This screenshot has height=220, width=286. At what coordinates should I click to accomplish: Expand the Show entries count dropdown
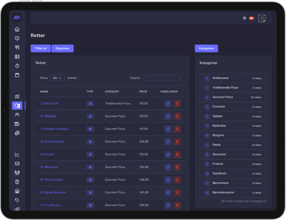(57, 78)
